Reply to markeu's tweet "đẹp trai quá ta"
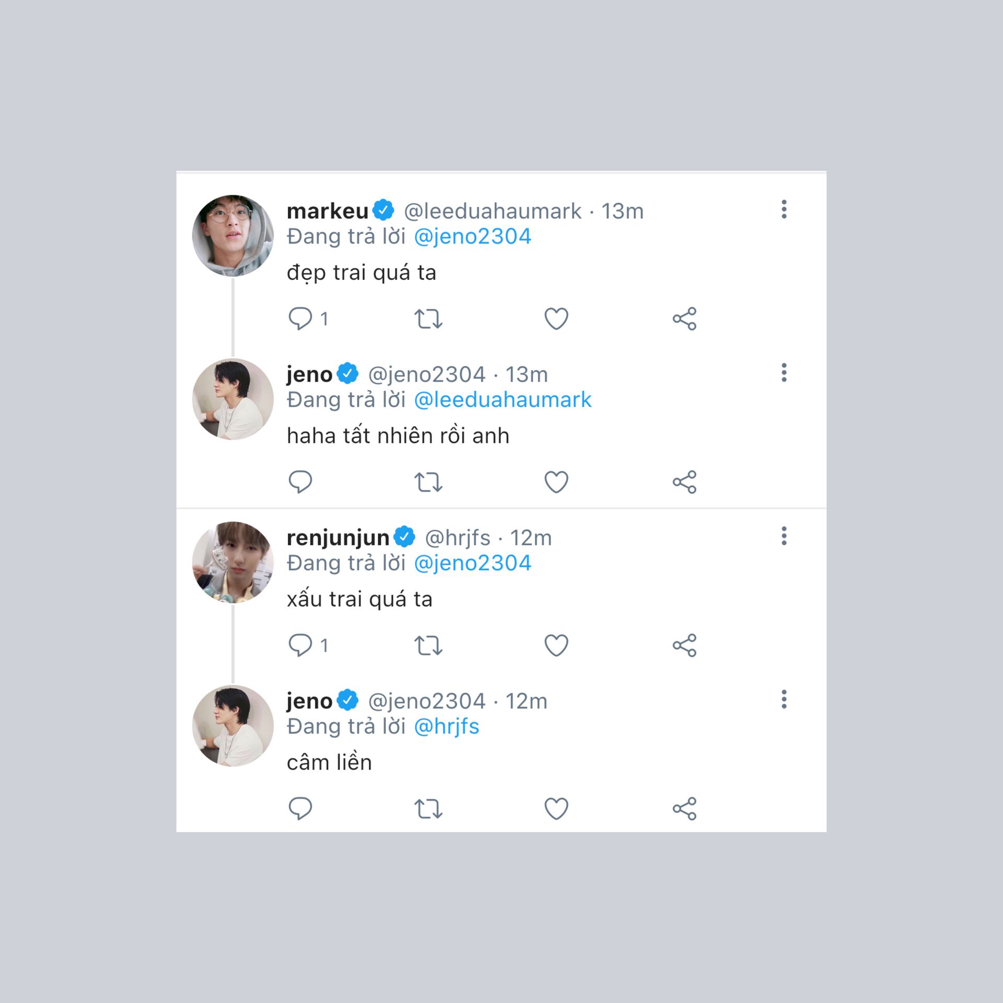This screenshot has height=1003, width=1003. point(300,318)
